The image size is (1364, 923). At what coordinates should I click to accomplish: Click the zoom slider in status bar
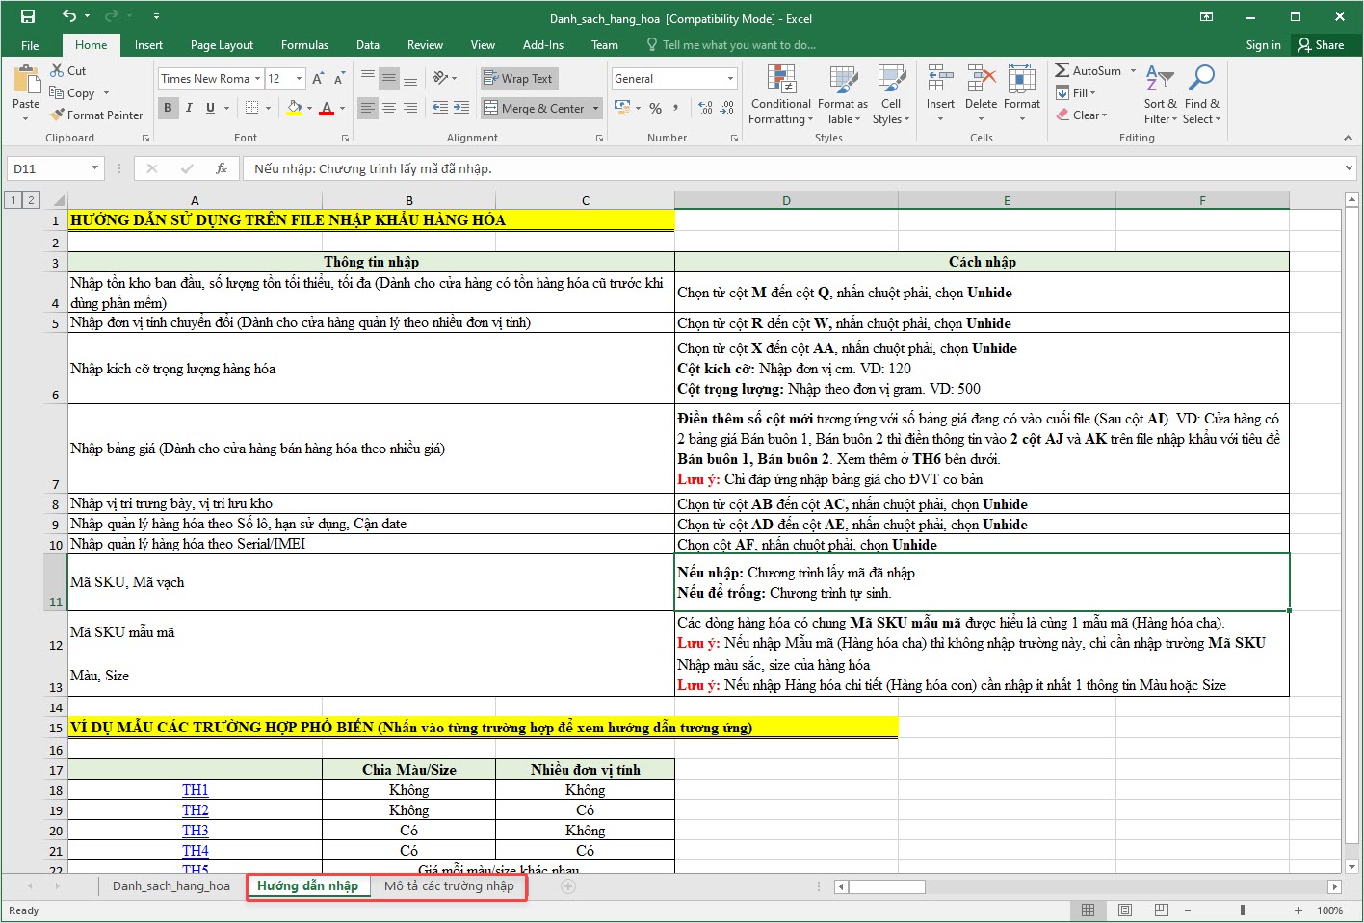pos(1243,910)
